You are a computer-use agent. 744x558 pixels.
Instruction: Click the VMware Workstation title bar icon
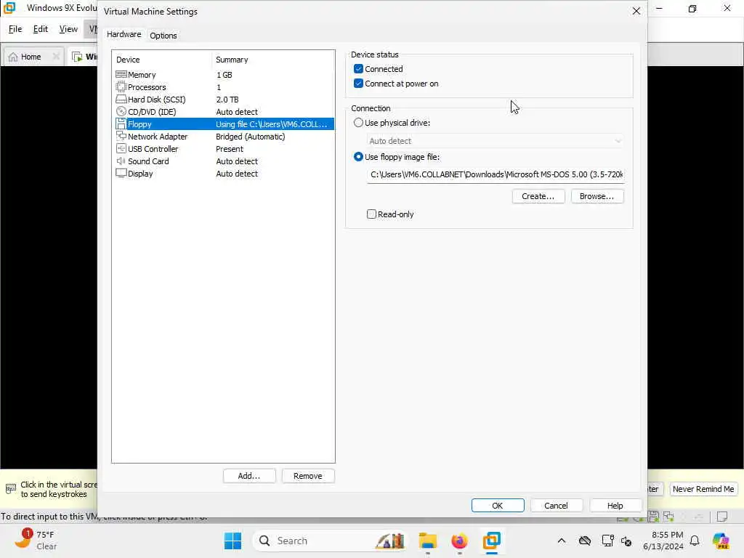(x=9, y=8)
